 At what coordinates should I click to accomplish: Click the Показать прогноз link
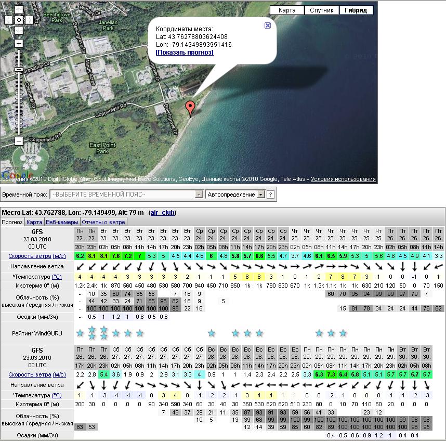(x=185, y=53)
